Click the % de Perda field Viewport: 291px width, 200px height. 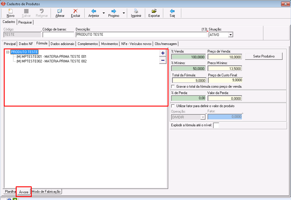tap(188, 98)
